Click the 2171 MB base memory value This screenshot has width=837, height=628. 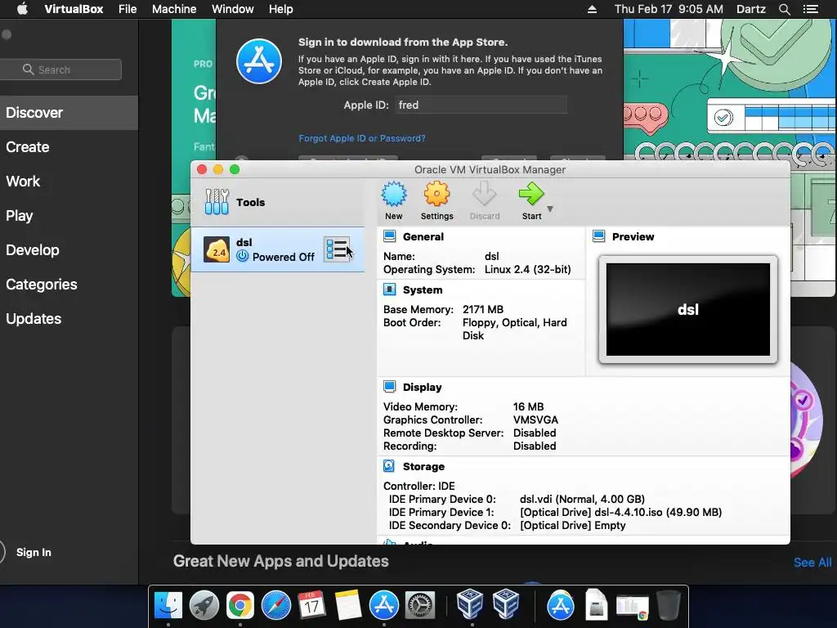(x=483, y=310)
